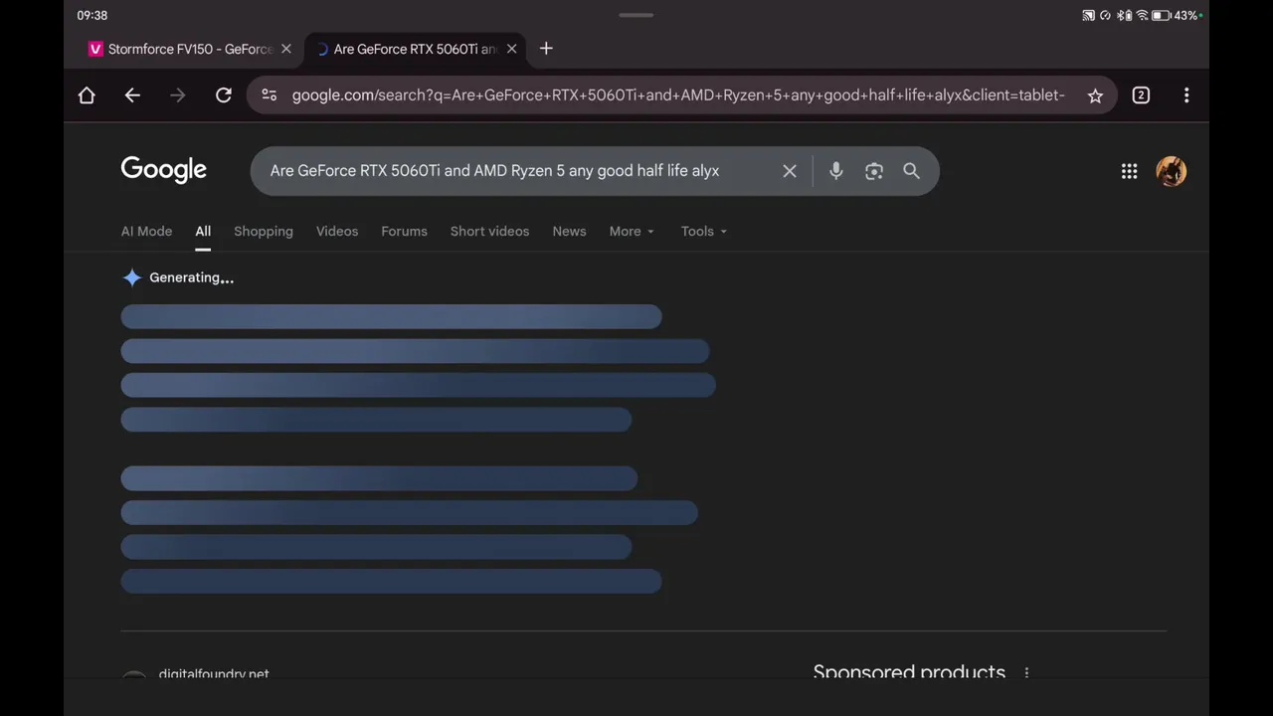
Task: Open Google apps grid
Action: click(x=1130, y=171)
